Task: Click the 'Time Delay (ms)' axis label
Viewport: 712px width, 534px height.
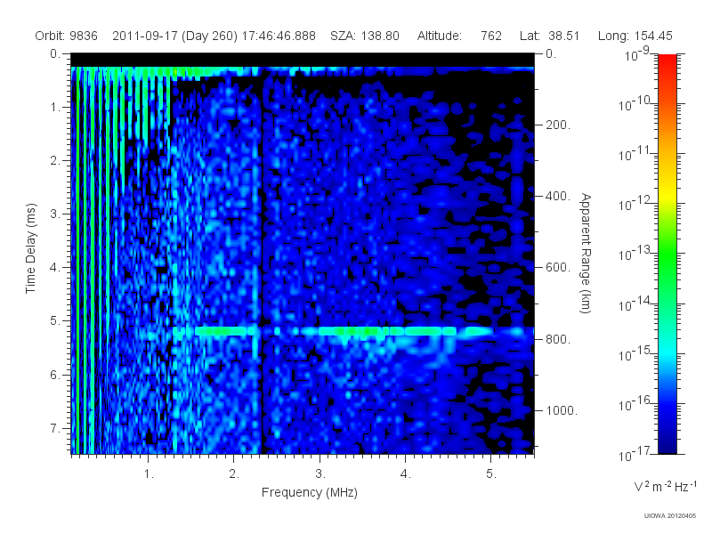Action: coord(30,248)
